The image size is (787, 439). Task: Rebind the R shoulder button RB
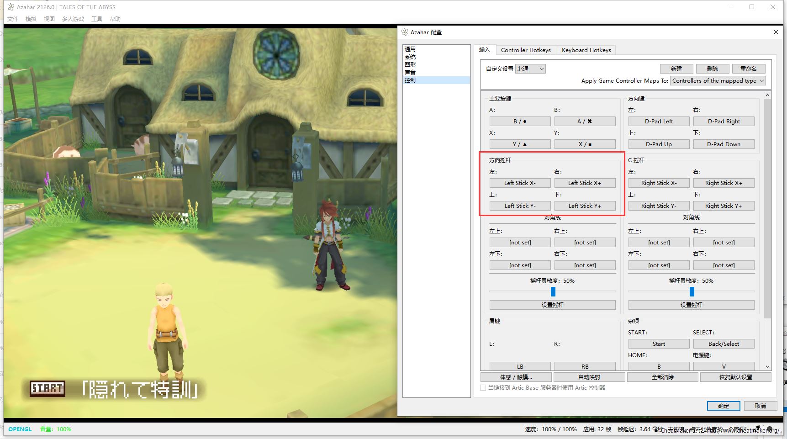pos(585,366)
